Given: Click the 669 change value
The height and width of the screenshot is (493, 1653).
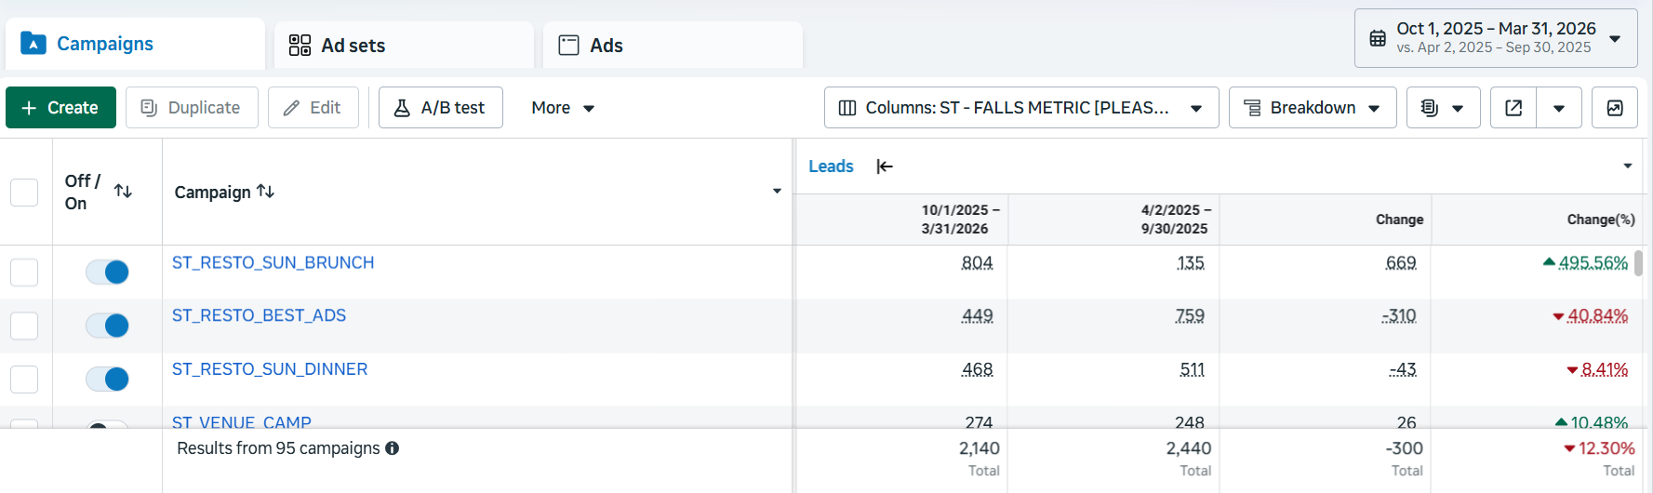Looking at the screenshot, I should (1401, 263).
